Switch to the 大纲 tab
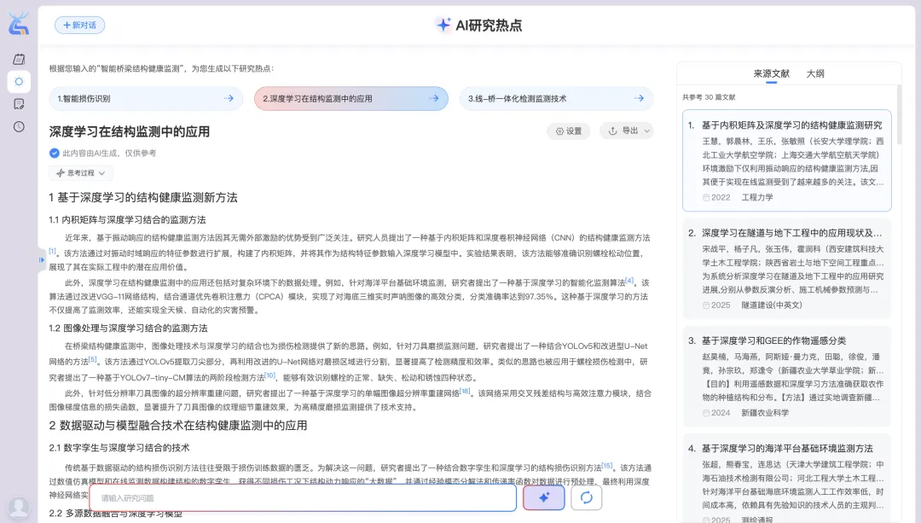The image size is (921, 523). [815, 74]
